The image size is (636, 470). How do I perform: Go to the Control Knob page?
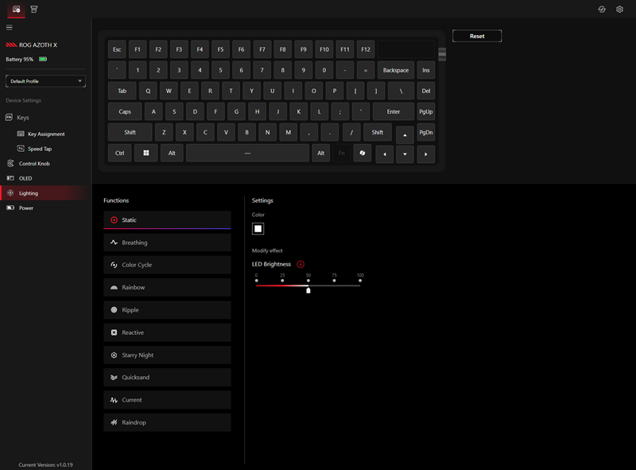tap(34, 164)
